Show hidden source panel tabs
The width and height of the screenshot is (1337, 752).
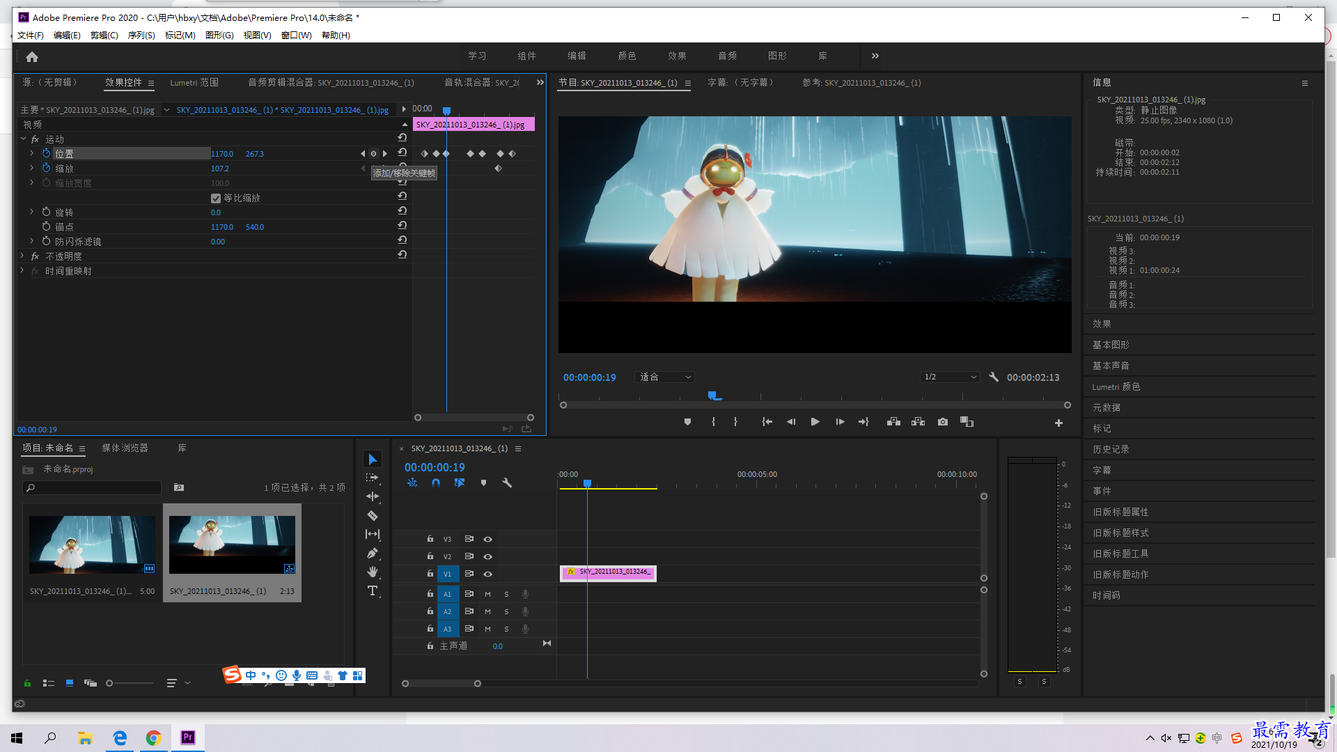[x=540, y=82]
